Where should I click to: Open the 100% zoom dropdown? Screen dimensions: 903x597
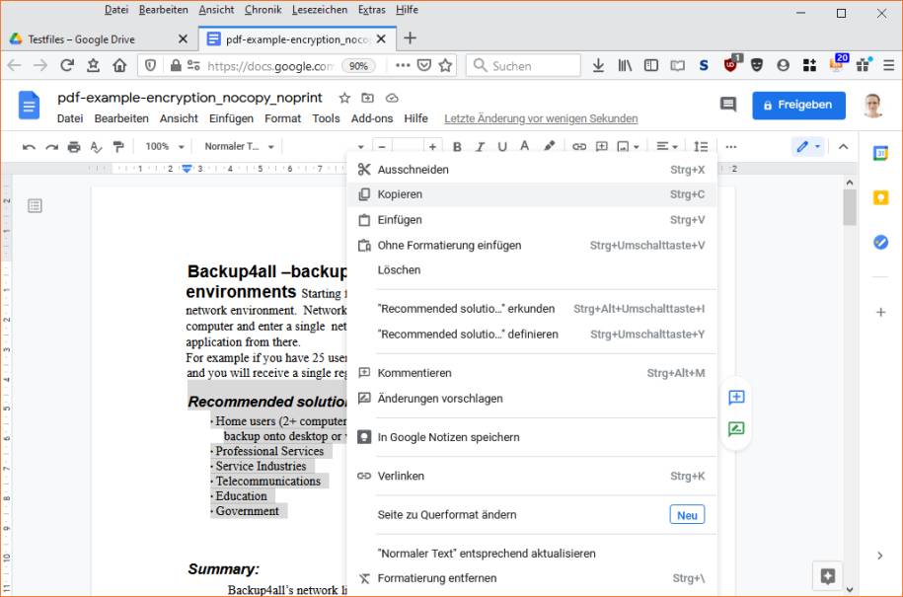click(x=164, y=147)
